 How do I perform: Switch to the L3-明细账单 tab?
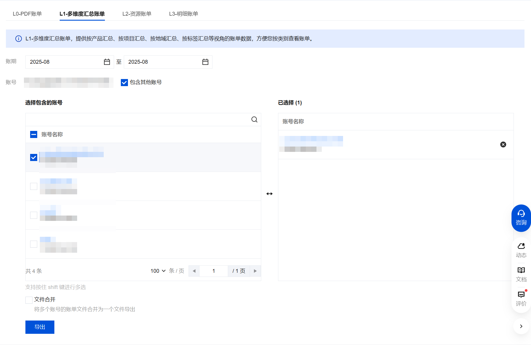coord(184,14)
